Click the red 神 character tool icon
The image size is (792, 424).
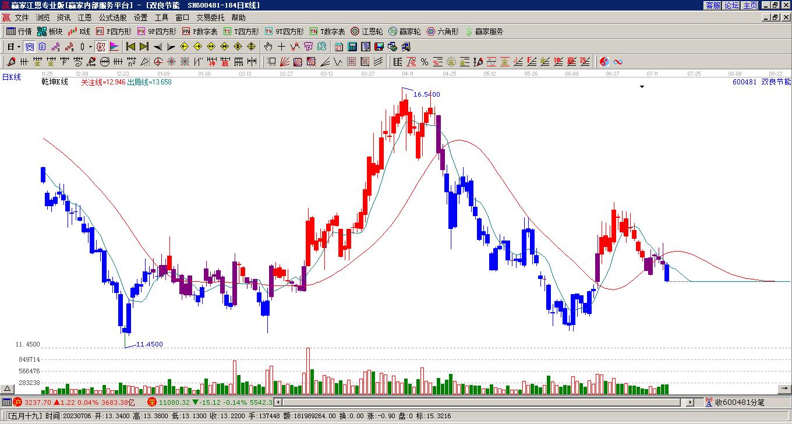coord(211,62)
